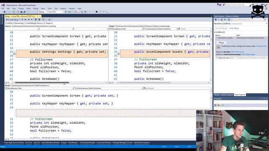Viewport: 269px width, 151px height.
Task: Open the Project menu
Action: (x=21, y=8)
